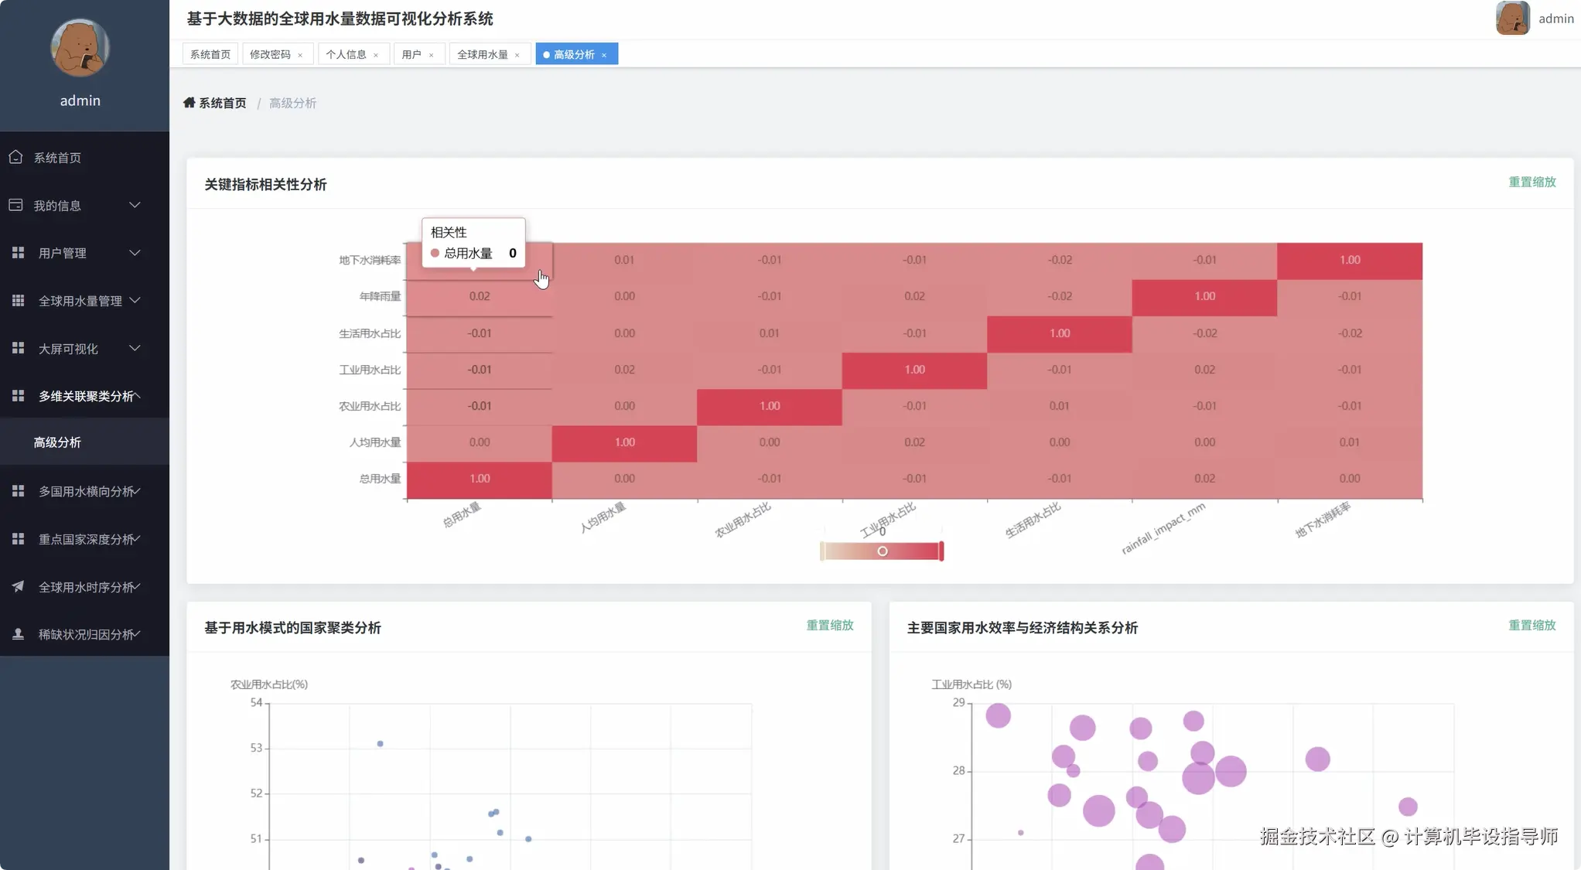The width and height of the screenshot is (1581, 870).
Task: Select 高级分析 submenu item in sidebar
Action: 57,442
